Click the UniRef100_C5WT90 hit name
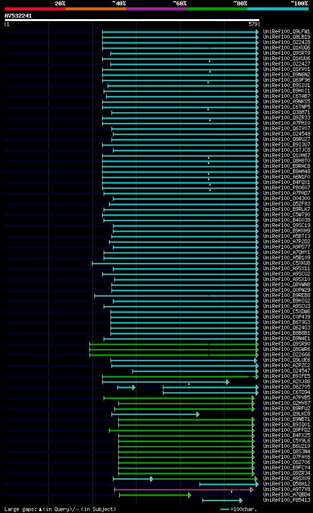The width and height of the screenshot is (313, 513). click(287, 215)
